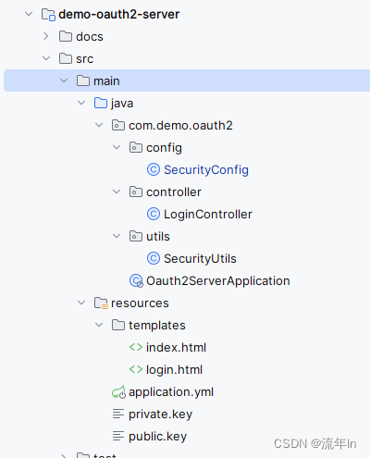This screenshot has width=370, height=458.
Task: Expand the docs folder
Action: click(x=46, y=36)
